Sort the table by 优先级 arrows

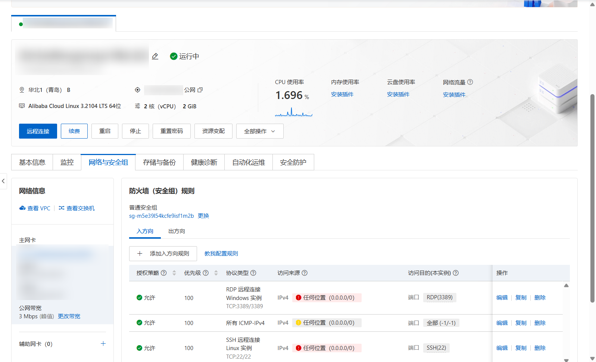coord(216,273)
